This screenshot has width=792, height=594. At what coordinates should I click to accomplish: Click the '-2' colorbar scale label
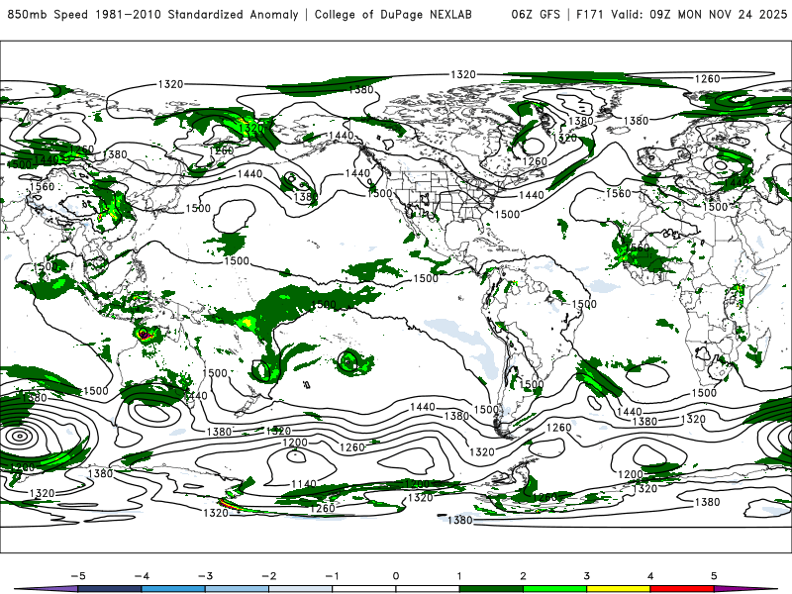click(x=268, y=576)
